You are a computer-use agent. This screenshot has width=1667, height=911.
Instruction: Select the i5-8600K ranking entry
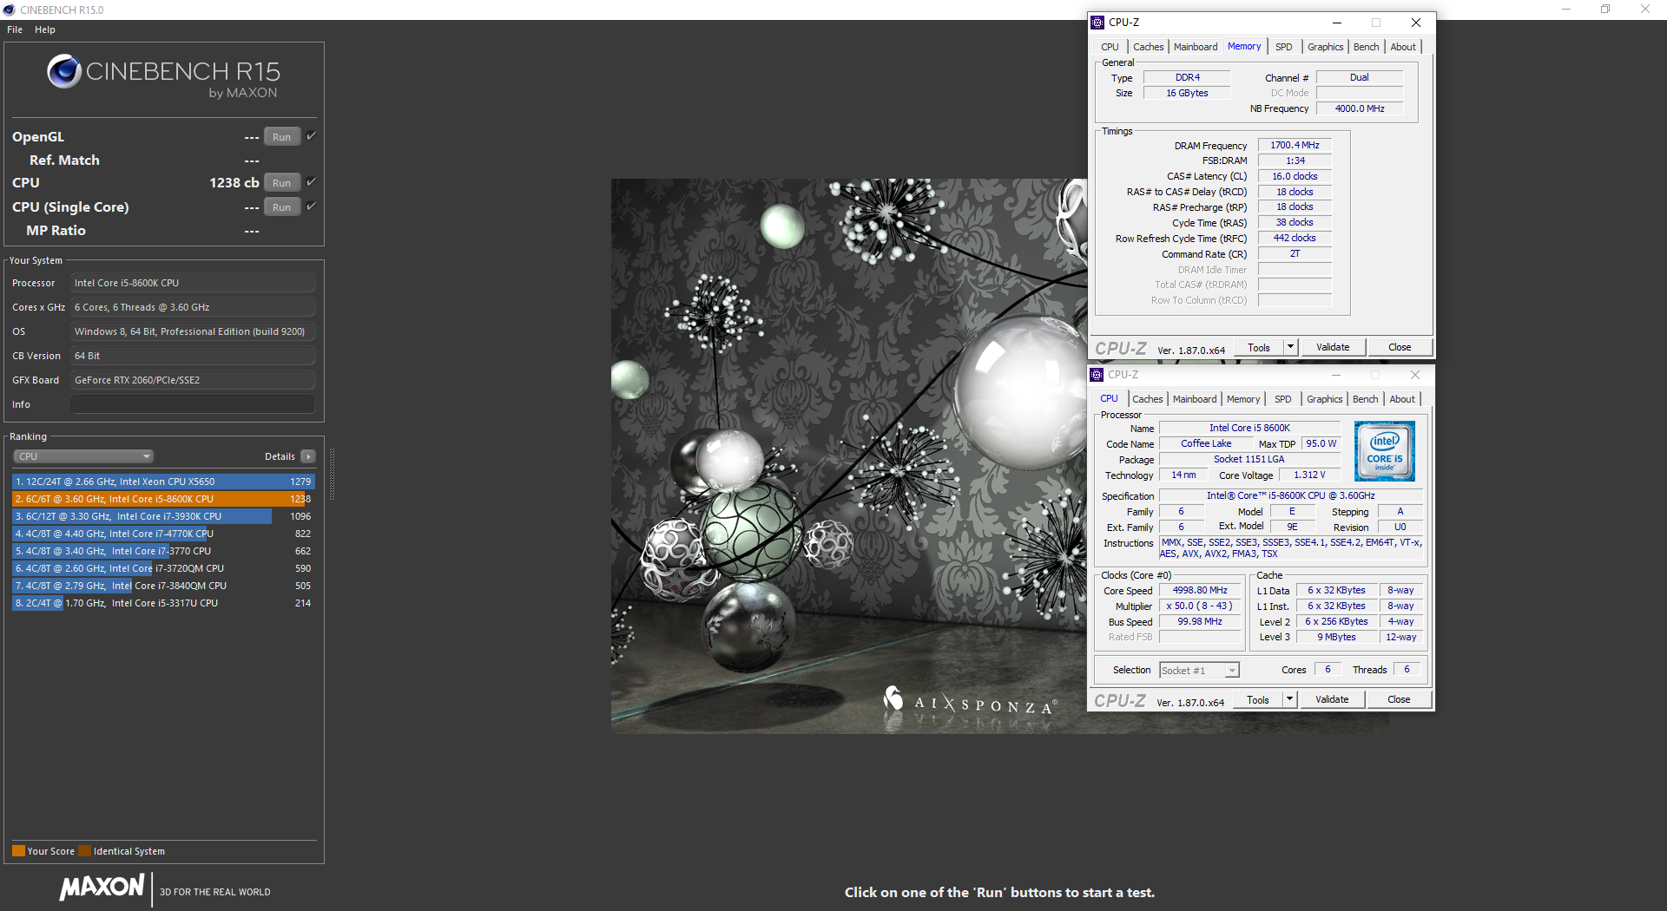[163, 499]
